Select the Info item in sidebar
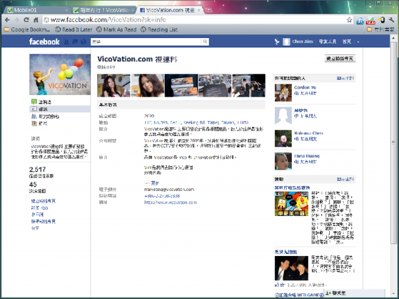 60,109
